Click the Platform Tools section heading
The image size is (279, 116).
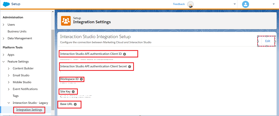pos(13,47)
